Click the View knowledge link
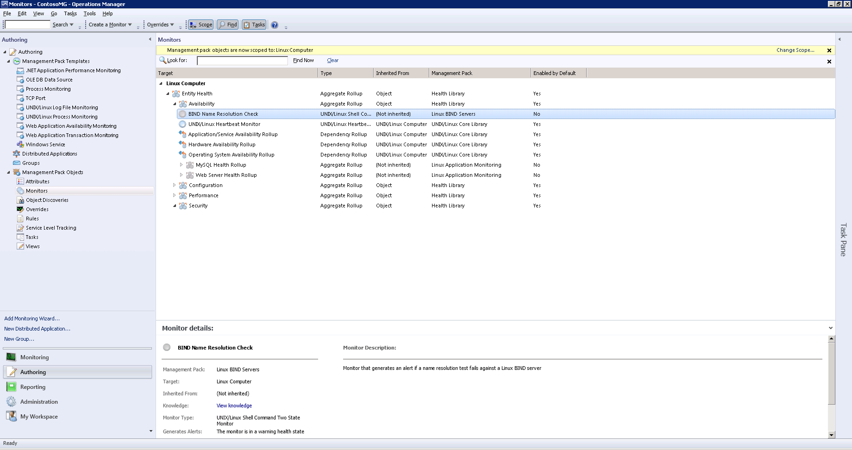 click(x=234, y=406)
